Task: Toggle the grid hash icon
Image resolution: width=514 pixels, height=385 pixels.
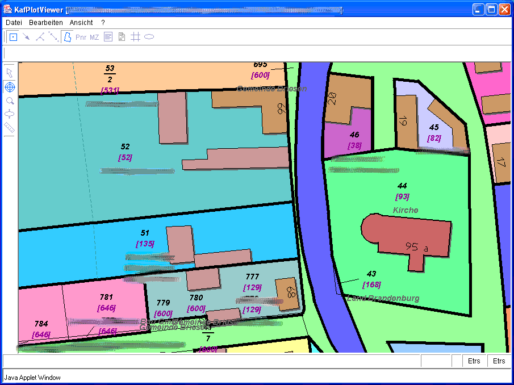Action: point(135,37)
